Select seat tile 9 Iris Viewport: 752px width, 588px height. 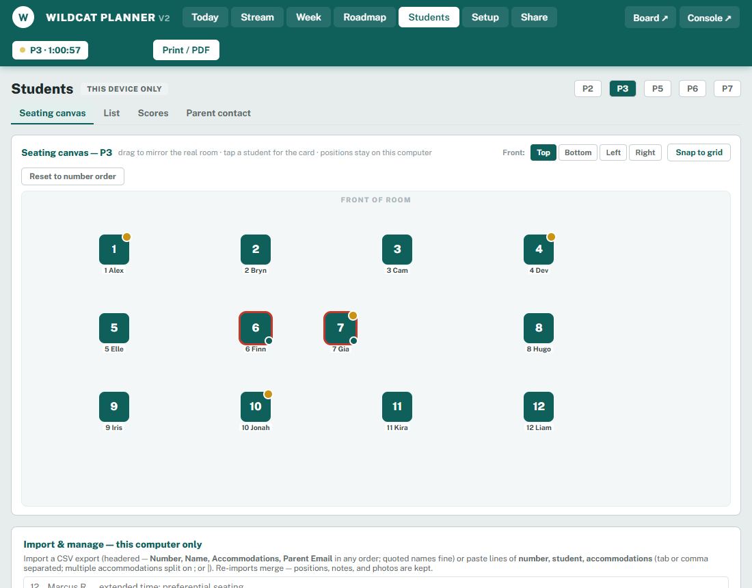point(114,407)
